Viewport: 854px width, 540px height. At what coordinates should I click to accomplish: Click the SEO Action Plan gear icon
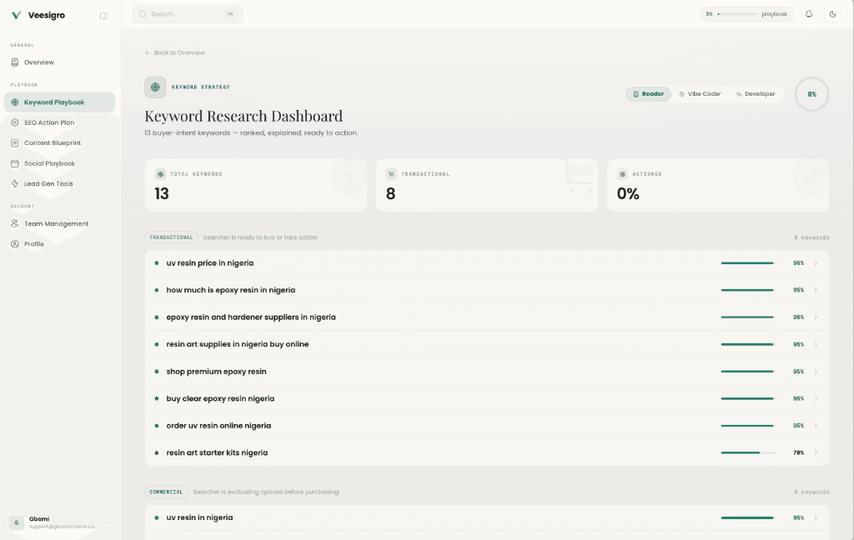point(15,122)
